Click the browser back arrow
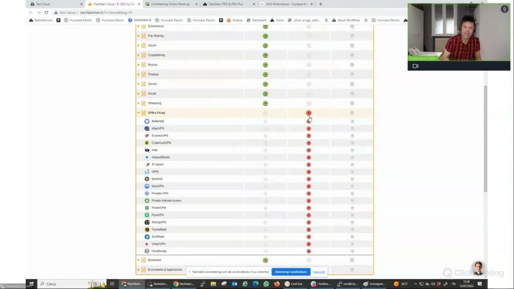This screenshot has height=289, width=514. [31, 13]
